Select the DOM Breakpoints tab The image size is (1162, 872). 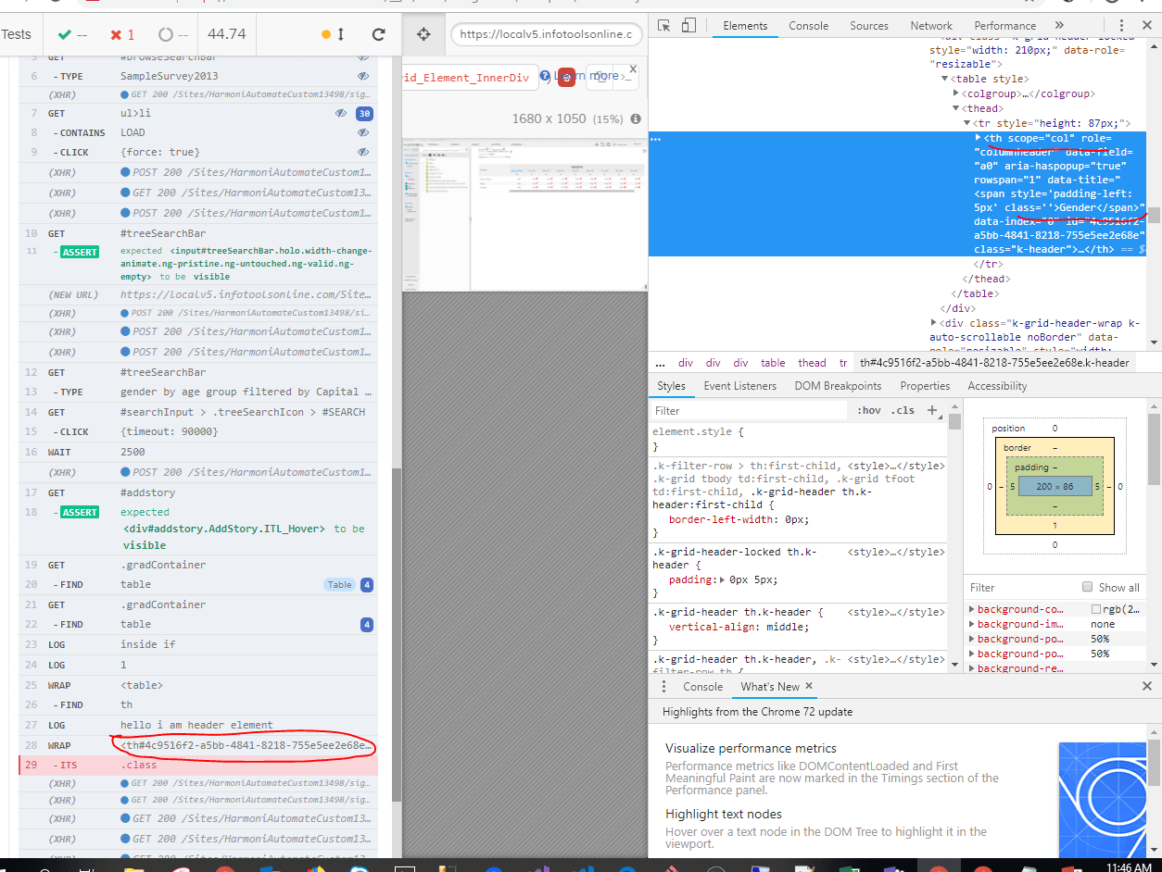[x=838, y=386]
